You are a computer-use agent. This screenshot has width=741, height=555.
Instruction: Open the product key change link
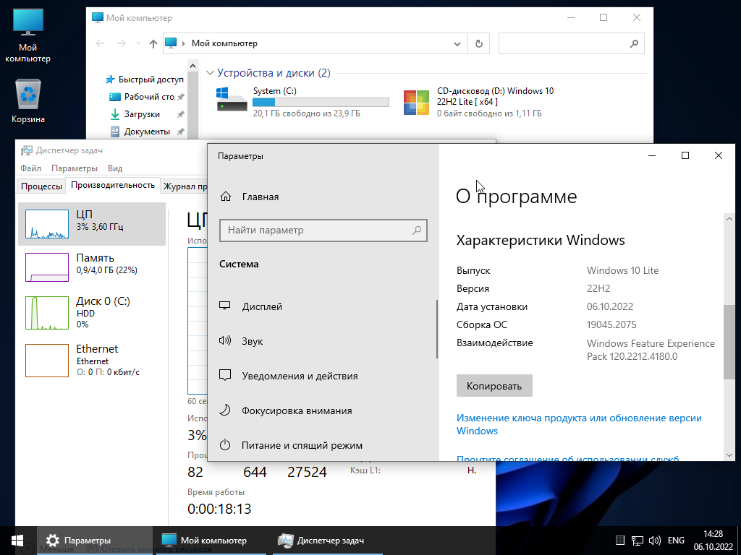pos(579,424)
